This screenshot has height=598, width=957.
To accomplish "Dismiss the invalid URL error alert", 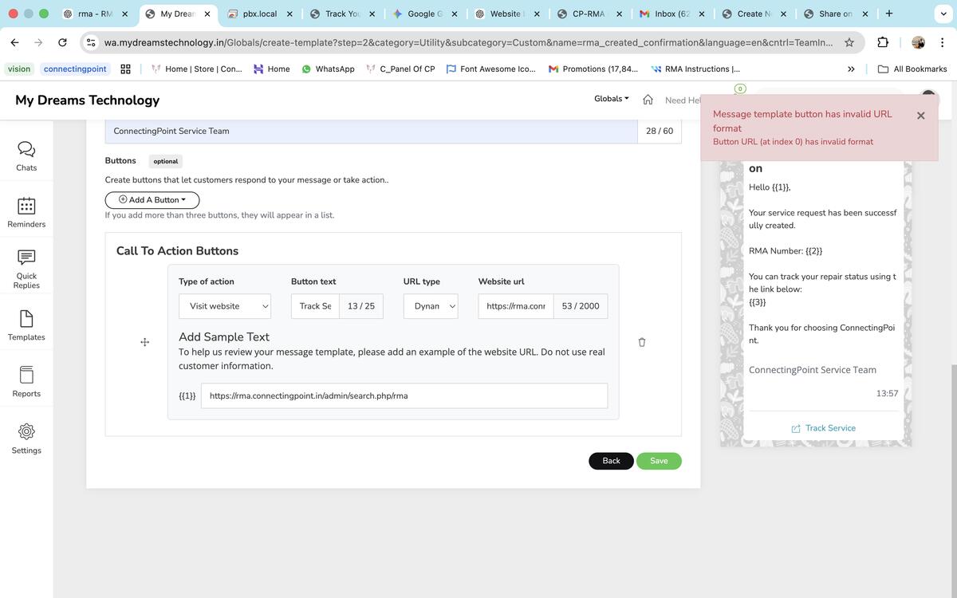I will point(920,116).
